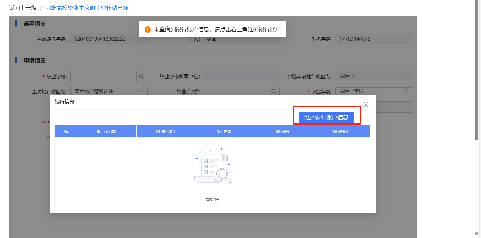Viewport: 481px width, 238px height.
Task: Focus the 毕业学校 input field
Action: click(103, 76)
